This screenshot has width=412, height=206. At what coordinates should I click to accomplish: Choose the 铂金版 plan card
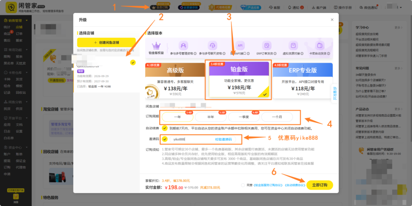pyautogui.click(x=239, y=80)
